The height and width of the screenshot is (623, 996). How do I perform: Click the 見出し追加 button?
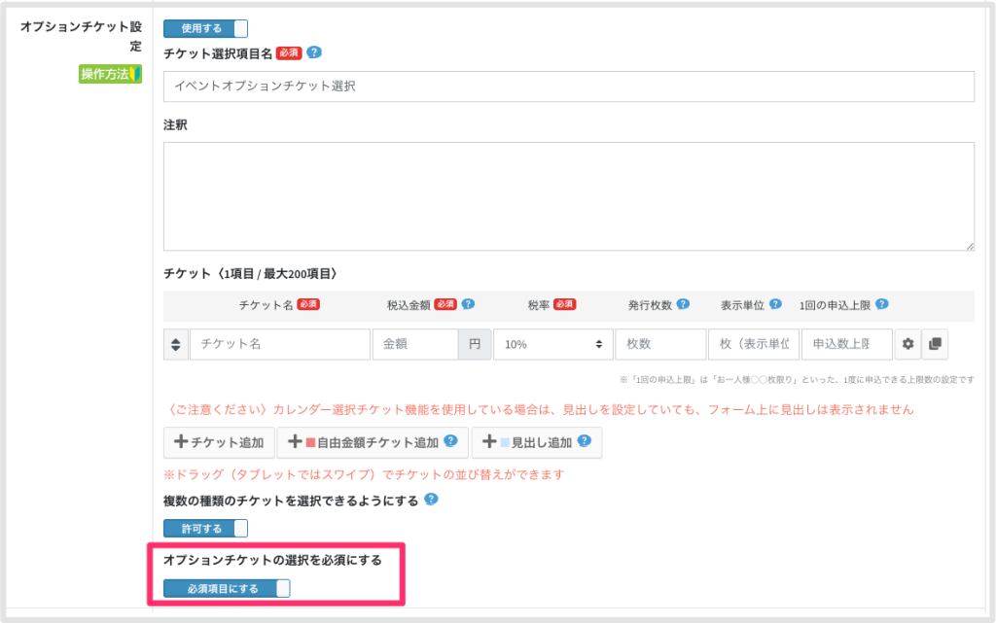(537, 442)
